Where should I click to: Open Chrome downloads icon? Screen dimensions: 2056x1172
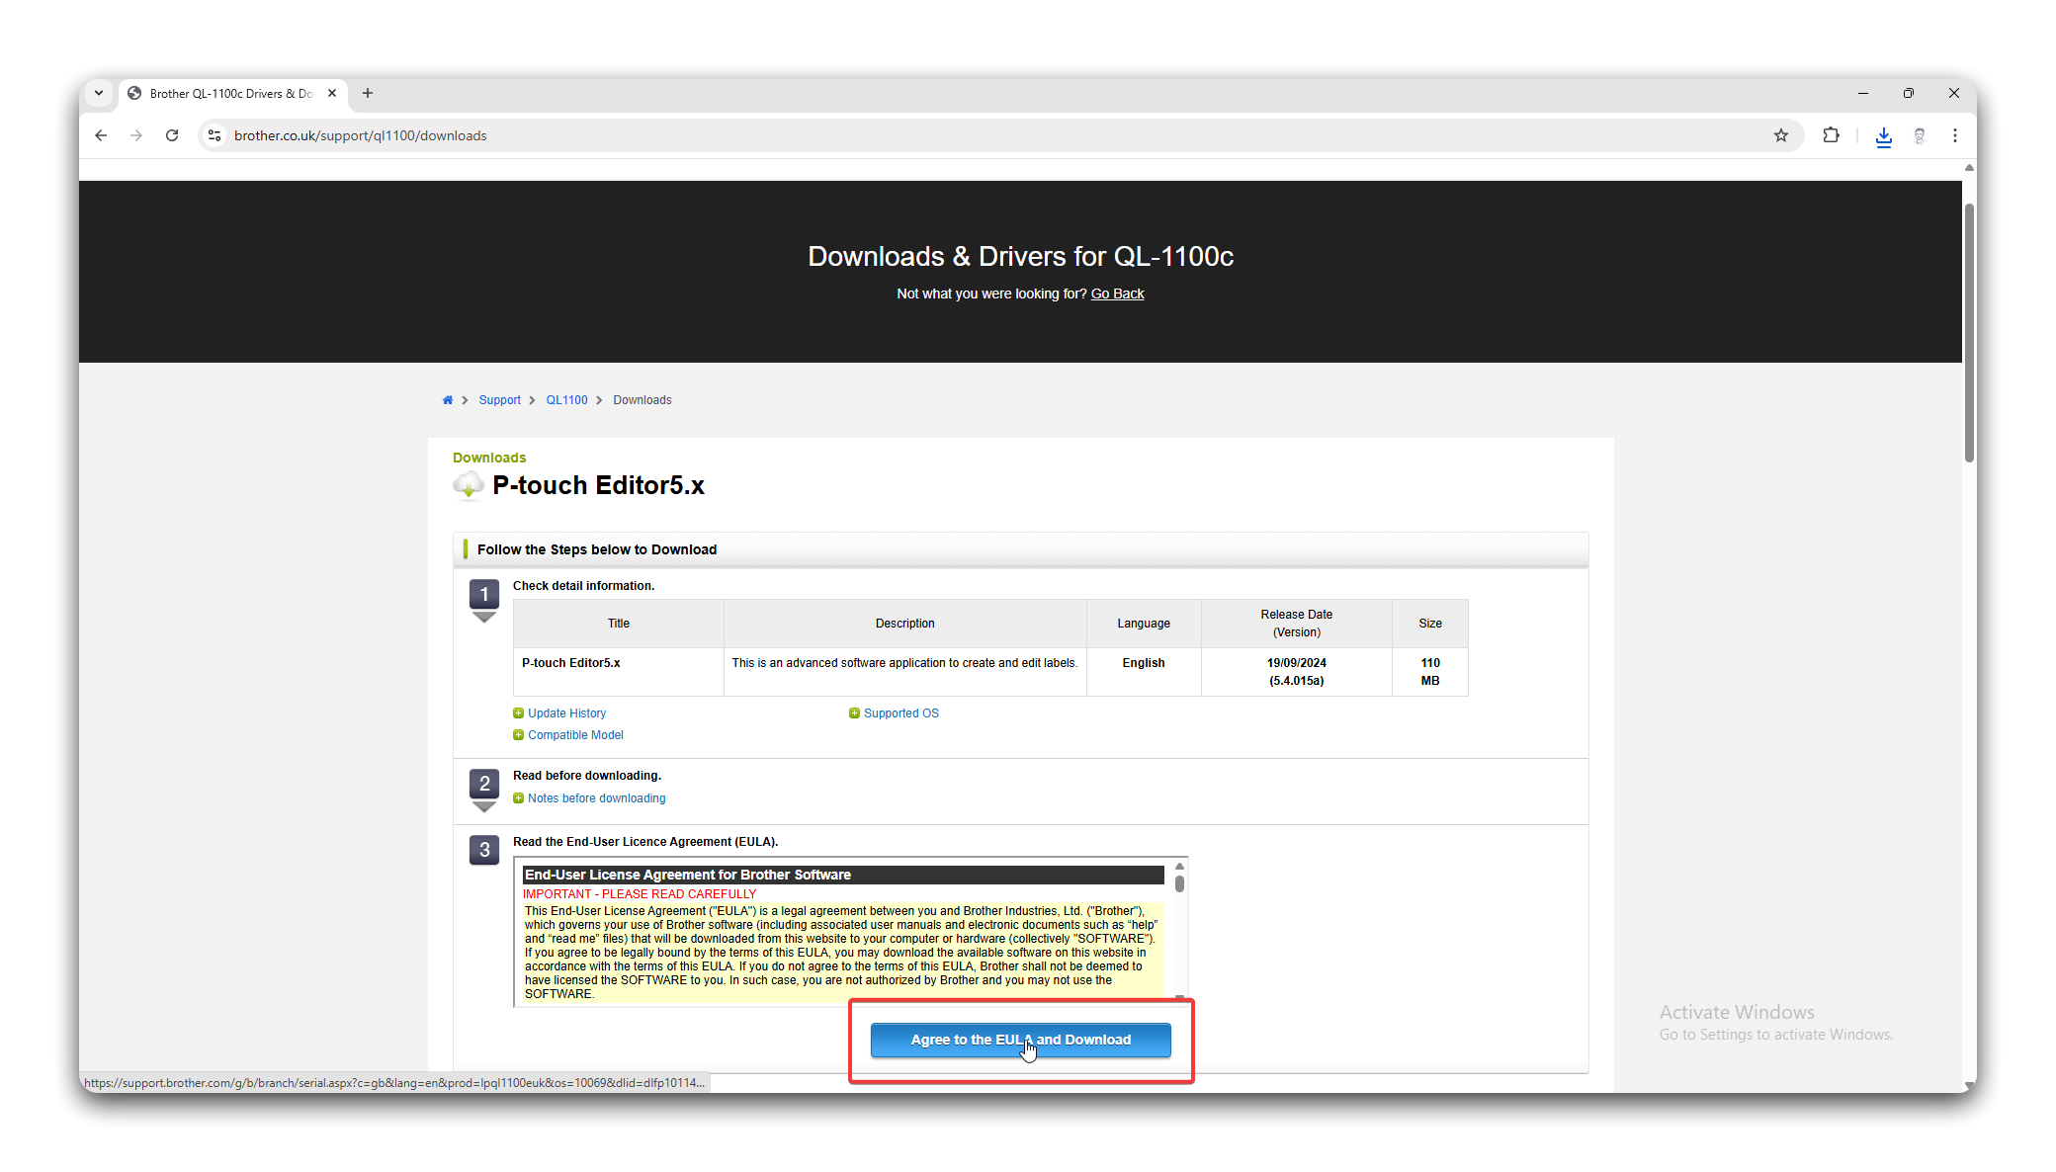point(1883,136)
